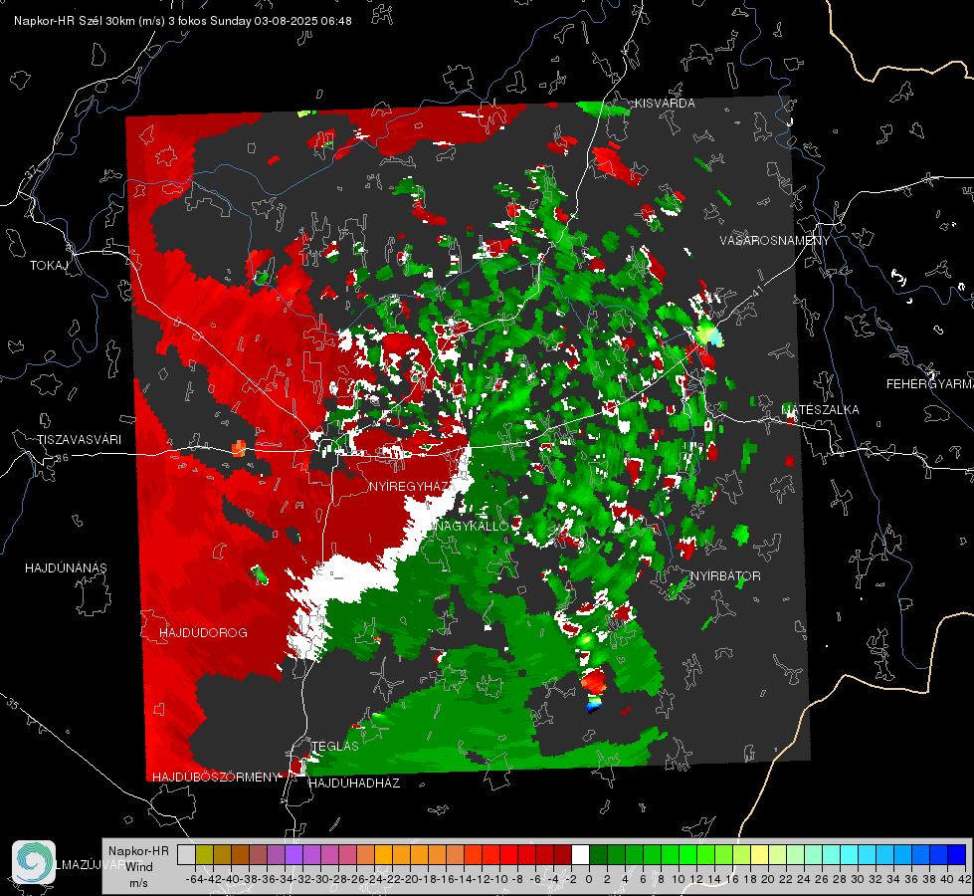
Task: Click the NAGYKÁLLÓ town label
Action: pyautogui.click(x=473, y=526)
